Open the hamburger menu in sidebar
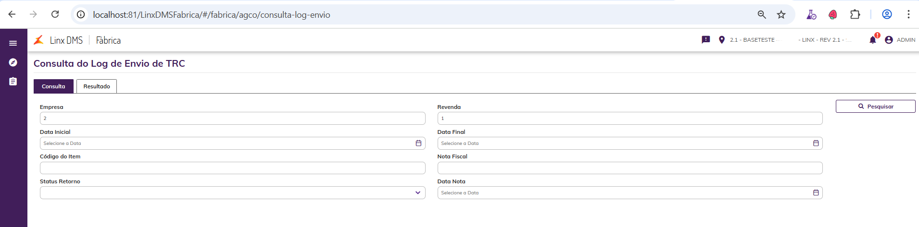 (13, 43)
